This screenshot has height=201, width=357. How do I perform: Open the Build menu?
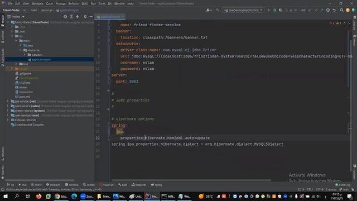coord(85,3)
